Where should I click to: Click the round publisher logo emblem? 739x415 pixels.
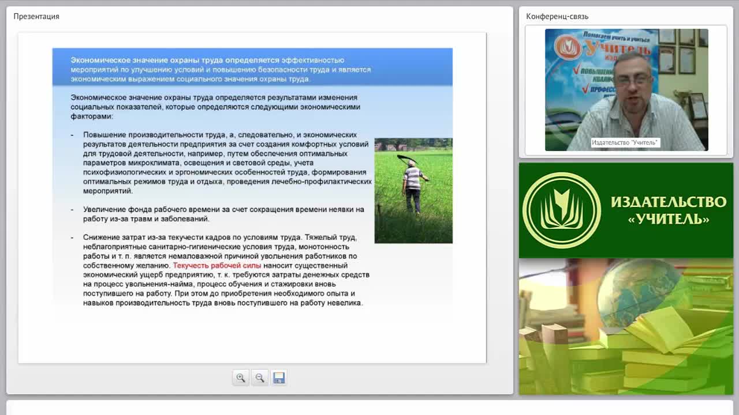click(562, 210)
